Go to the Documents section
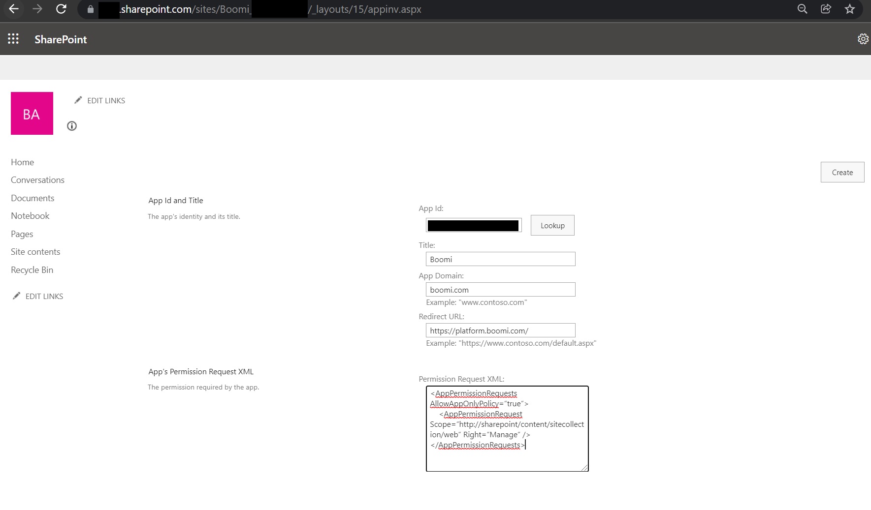The height and width of the screenshot is (510, 871). pos(32,198)
